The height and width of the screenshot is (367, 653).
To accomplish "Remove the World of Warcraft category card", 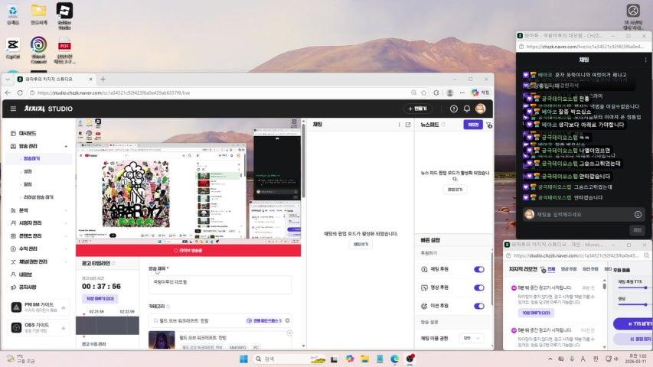I will 289,333.
